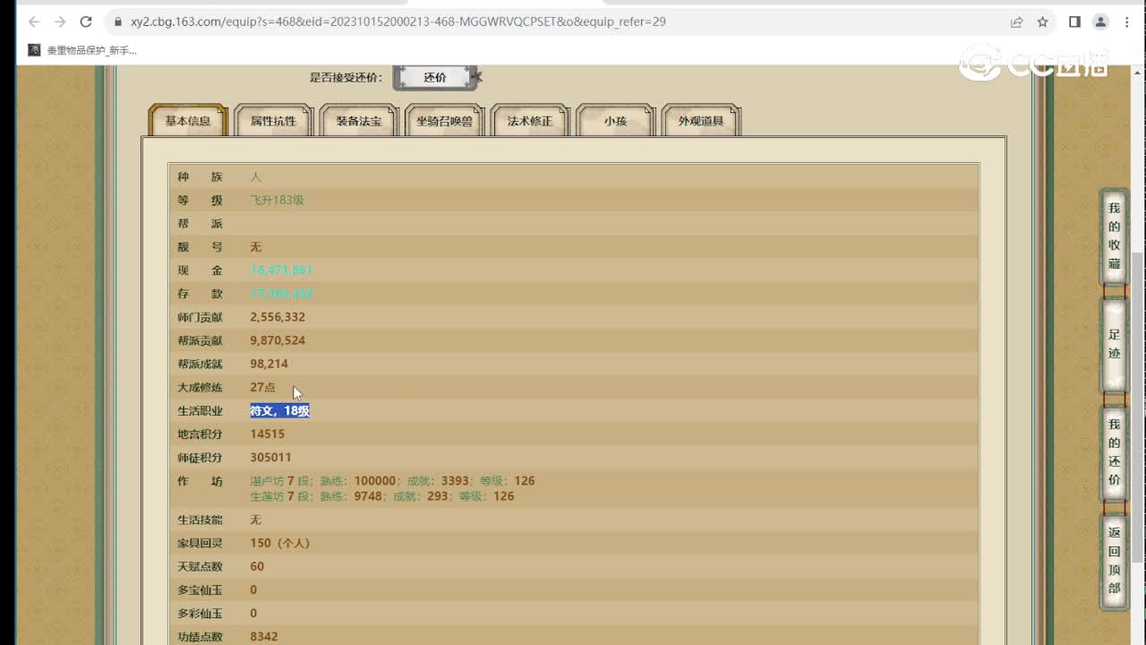Viewport: 1146px width, 645px height.
Task: Click 返回顶部 to return to top
Action: coord(1114,561)
